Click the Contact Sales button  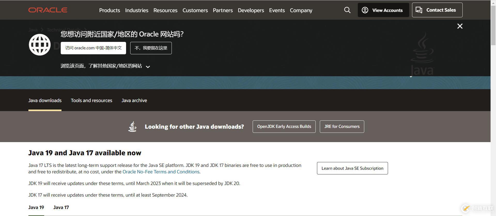(x=437, y=10)
